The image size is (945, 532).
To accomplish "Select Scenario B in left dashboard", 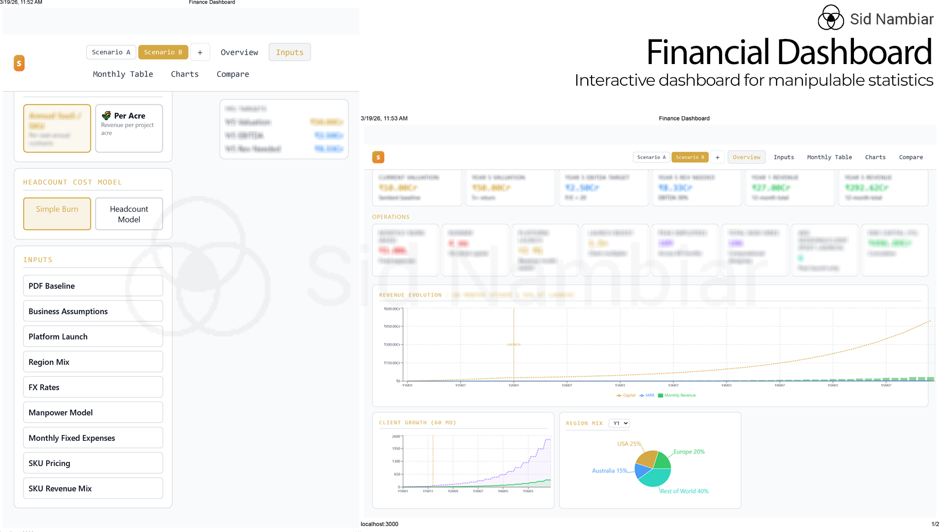I will (x=163, y=52).
